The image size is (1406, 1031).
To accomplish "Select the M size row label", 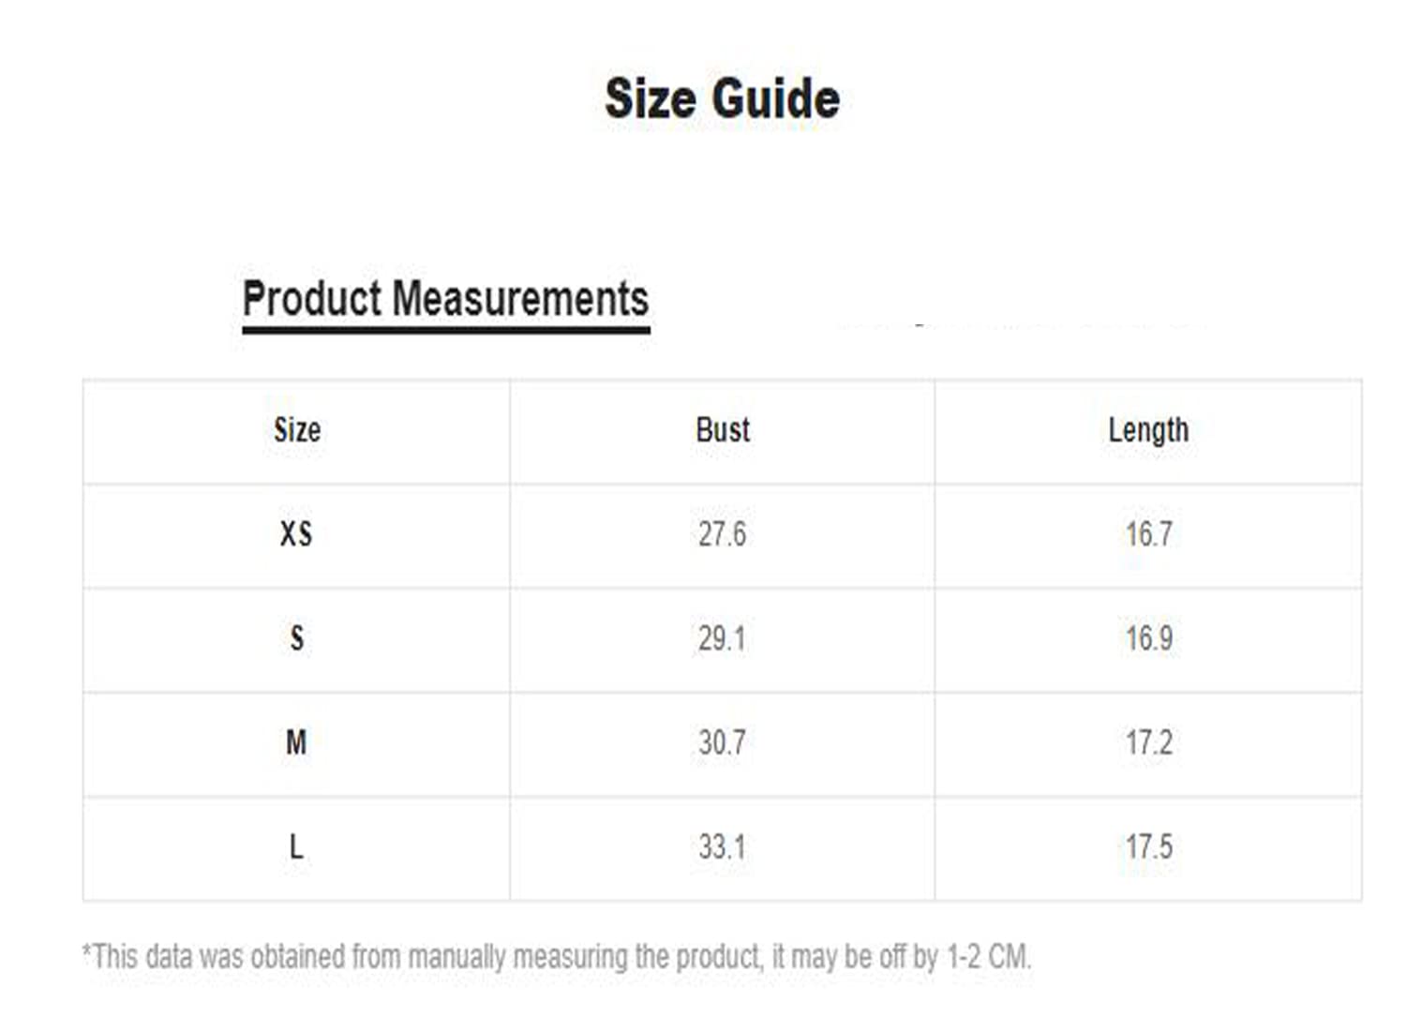I will pyautogui.click(x=296, y=743).
